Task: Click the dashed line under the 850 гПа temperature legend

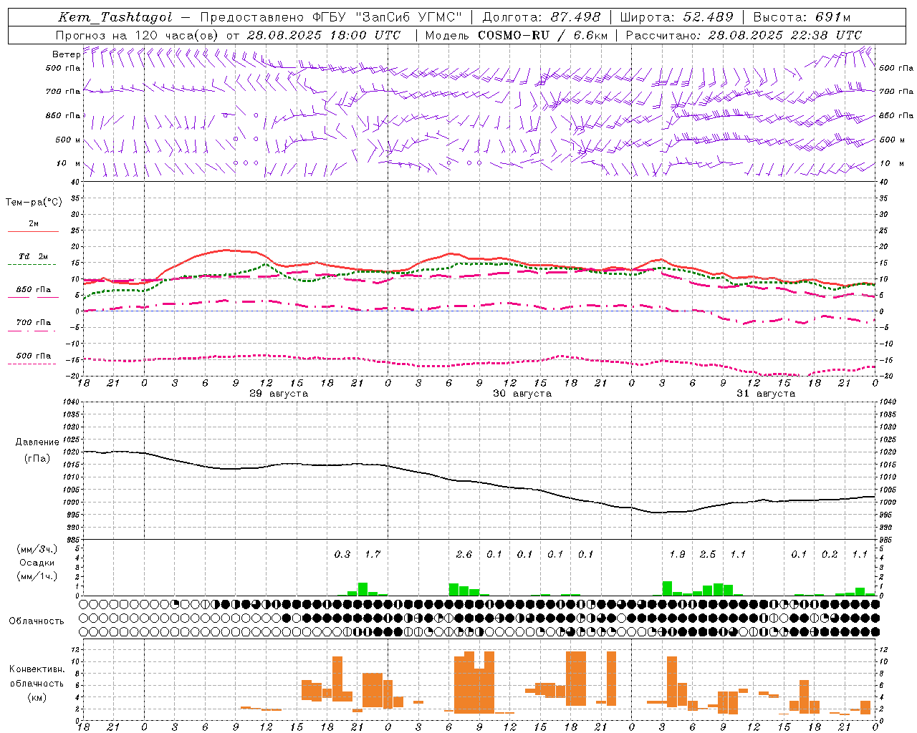Action: [x=33, y=298]
